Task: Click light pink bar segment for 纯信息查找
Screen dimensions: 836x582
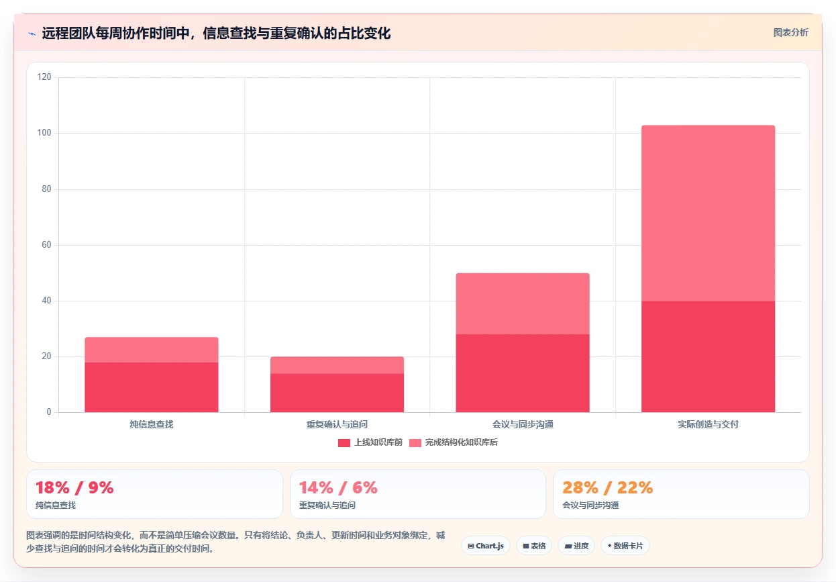Action: 152,350
